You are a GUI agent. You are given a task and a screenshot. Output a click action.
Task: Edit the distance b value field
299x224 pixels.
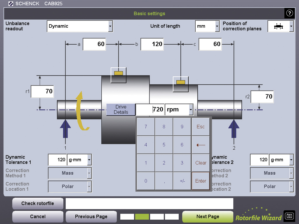pos(152,44)
